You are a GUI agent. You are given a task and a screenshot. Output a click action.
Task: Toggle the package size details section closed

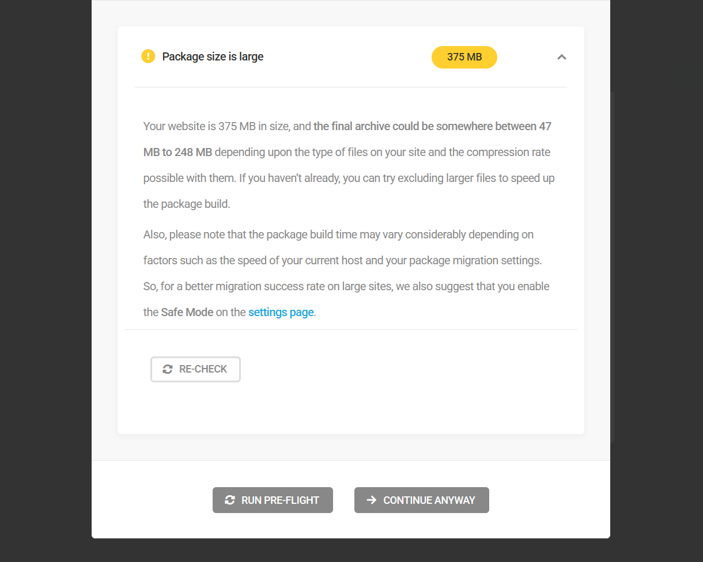click(x=561, y=57)
